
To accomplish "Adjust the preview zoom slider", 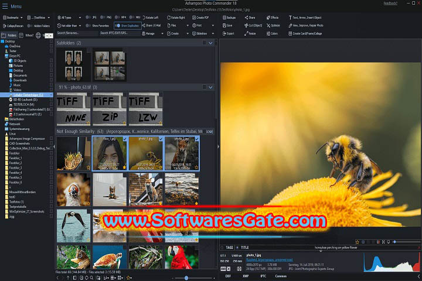I will pos(394,242).
